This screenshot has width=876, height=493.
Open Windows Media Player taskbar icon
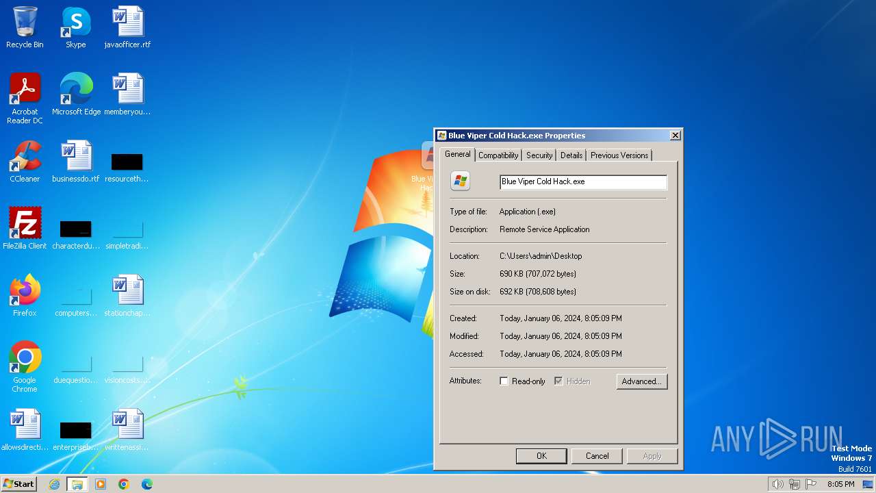coord(101,484)
